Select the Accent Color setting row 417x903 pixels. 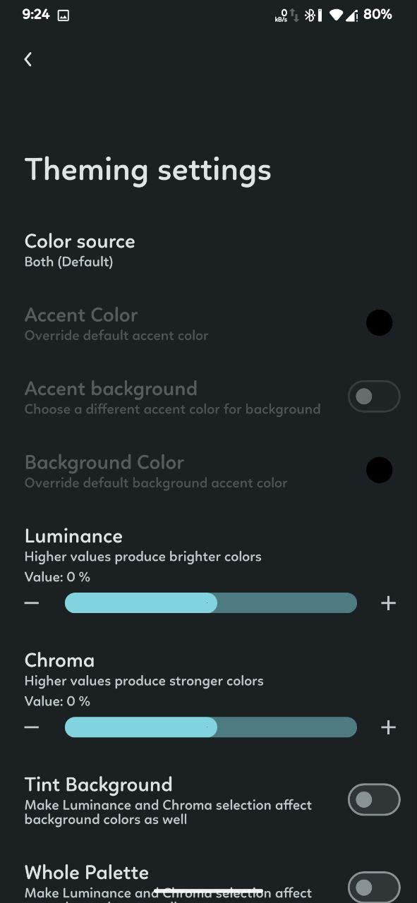point(208,324)
